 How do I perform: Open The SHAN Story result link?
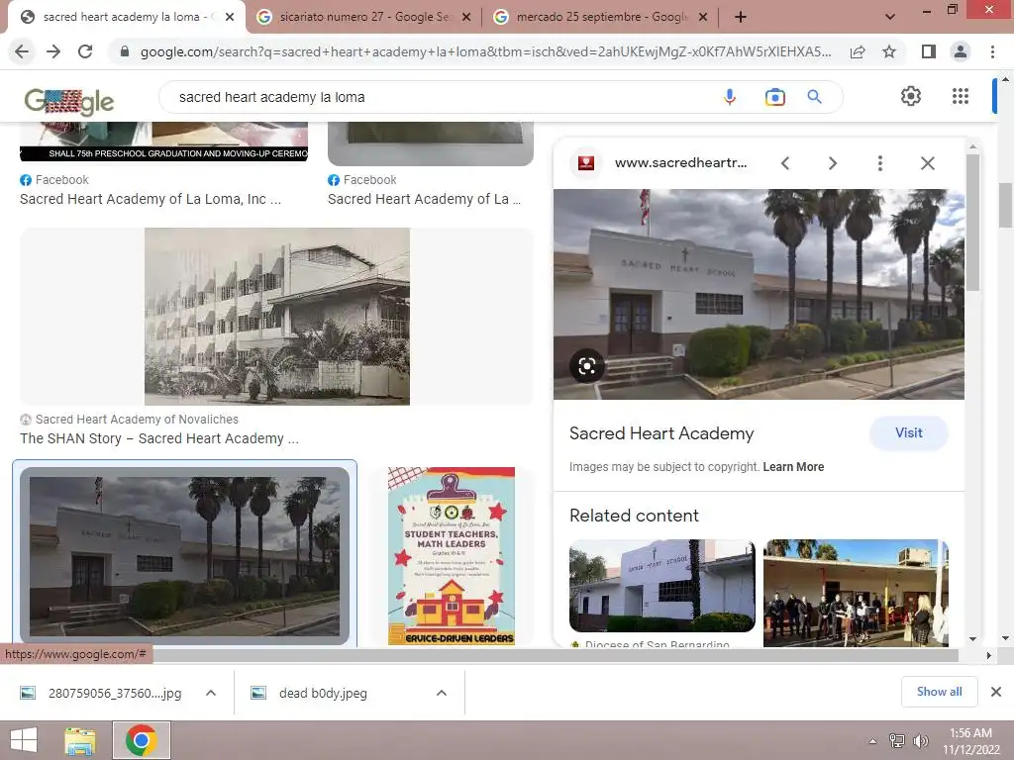coord(159,438)
